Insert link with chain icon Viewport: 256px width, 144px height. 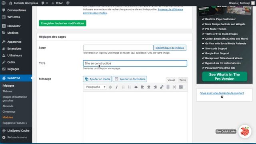(162, 87)
